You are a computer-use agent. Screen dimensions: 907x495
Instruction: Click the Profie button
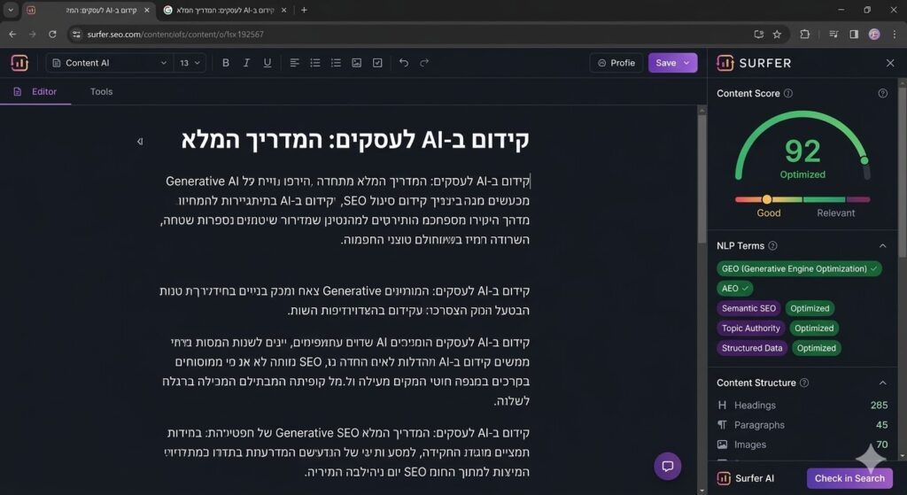pos(616,63)
